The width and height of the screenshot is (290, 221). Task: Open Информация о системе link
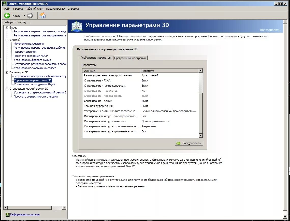25,214
